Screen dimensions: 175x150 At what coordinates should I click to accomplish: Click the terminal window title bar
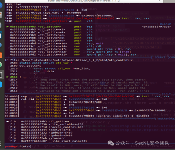84,1
